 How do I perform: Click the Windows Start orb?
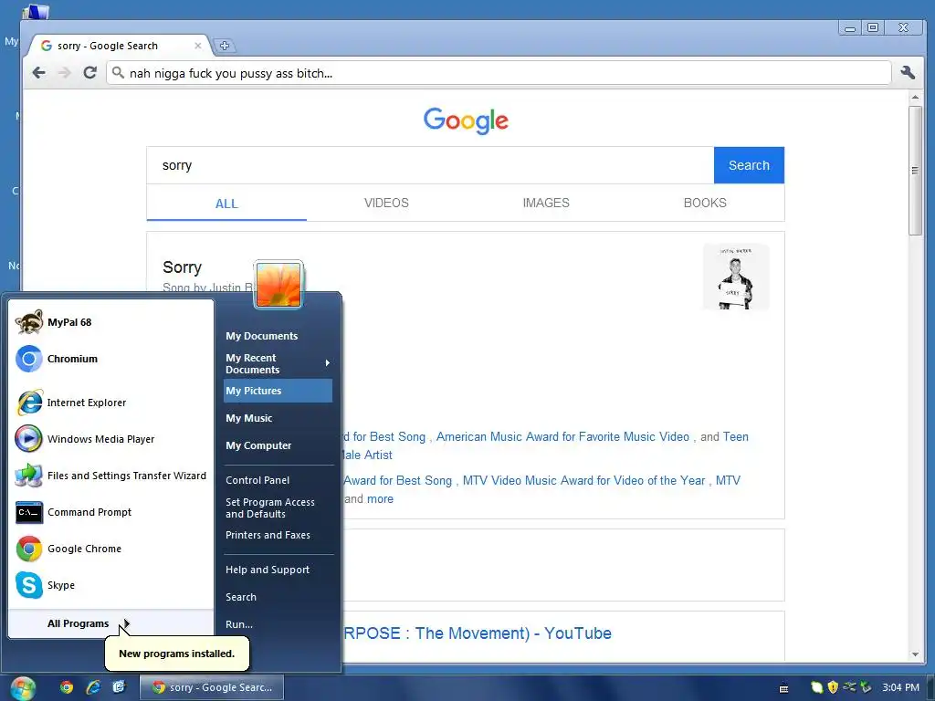23,688
